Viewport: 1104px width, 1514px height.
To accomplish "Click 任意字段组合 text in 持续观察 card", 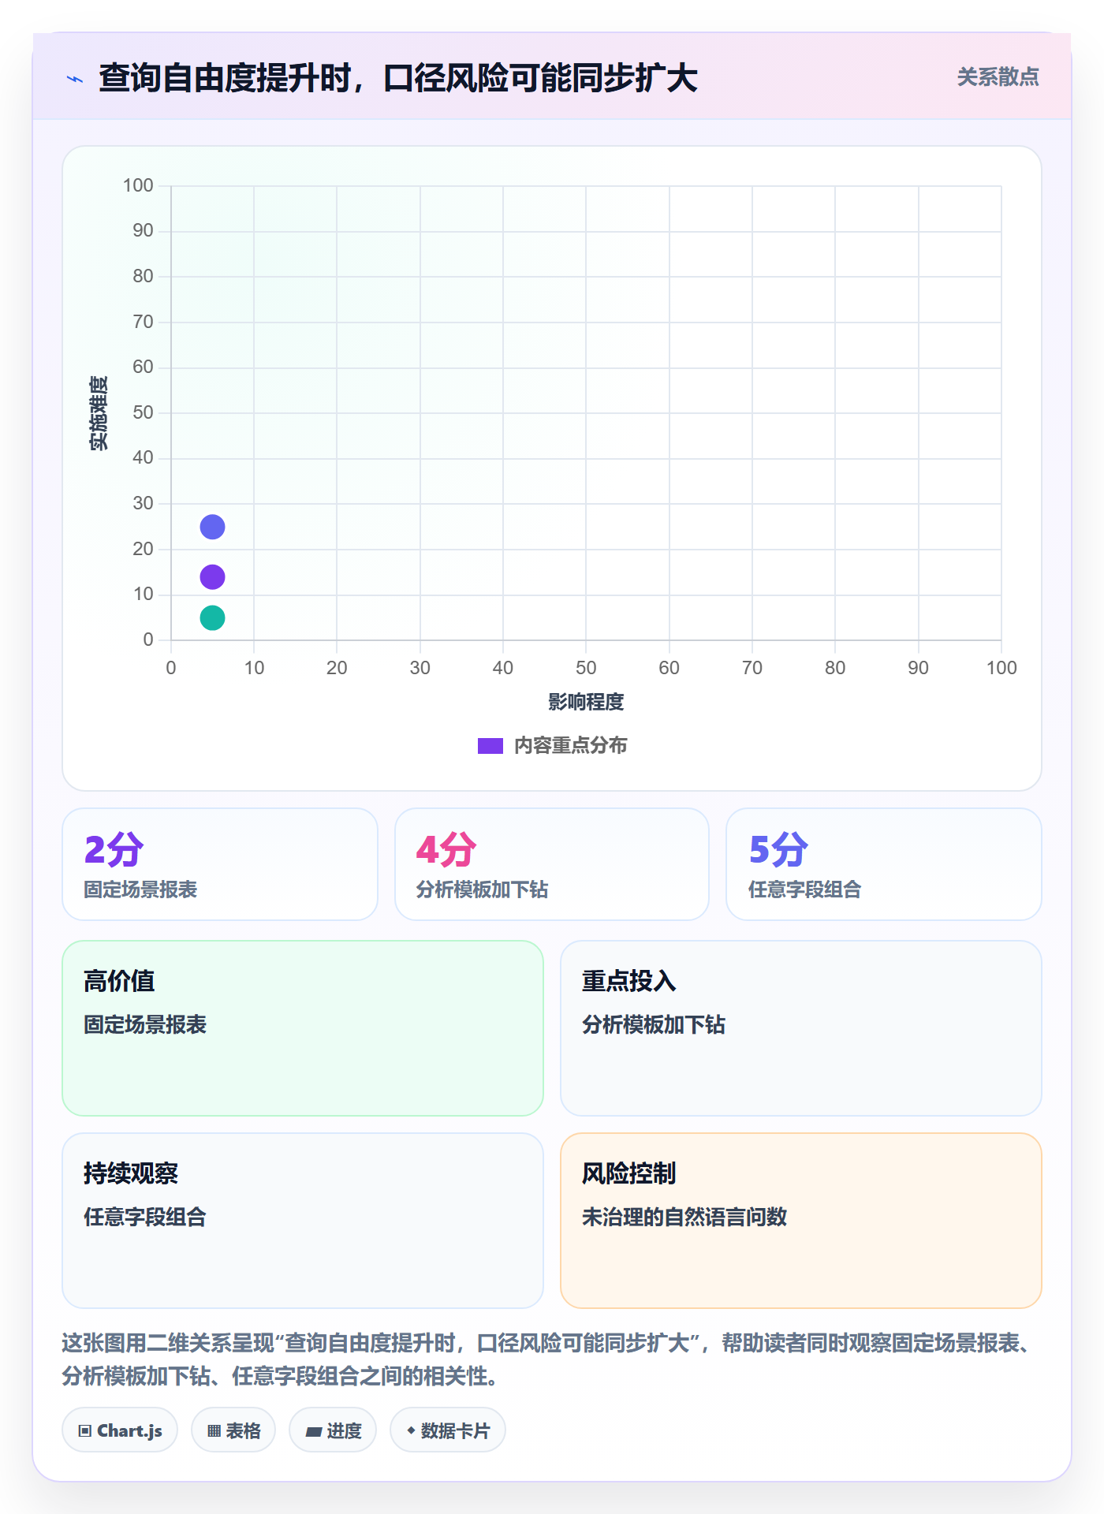I will coord(145,1217).
